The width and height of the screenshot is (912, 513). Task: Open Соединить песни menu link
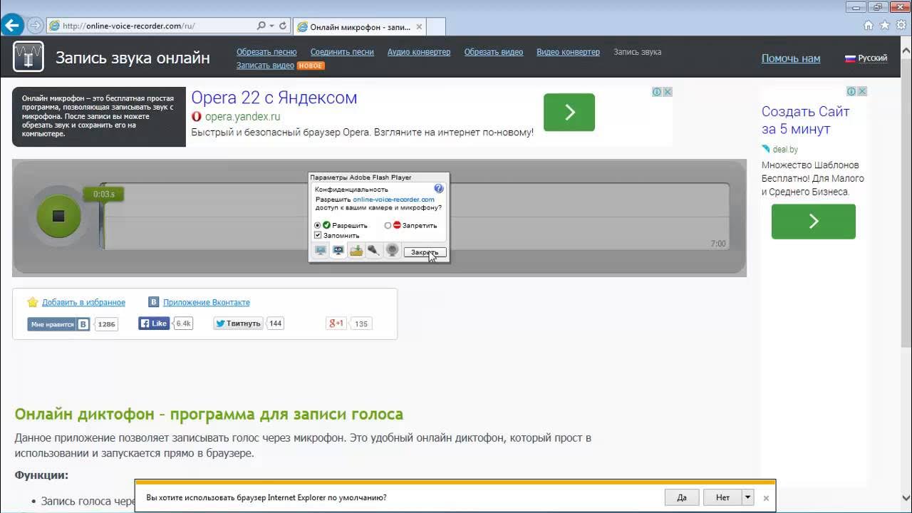(342, 52)
